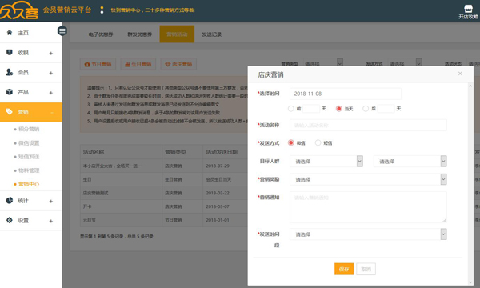Click the 产品 product box icon

click(x=10, y=92)
